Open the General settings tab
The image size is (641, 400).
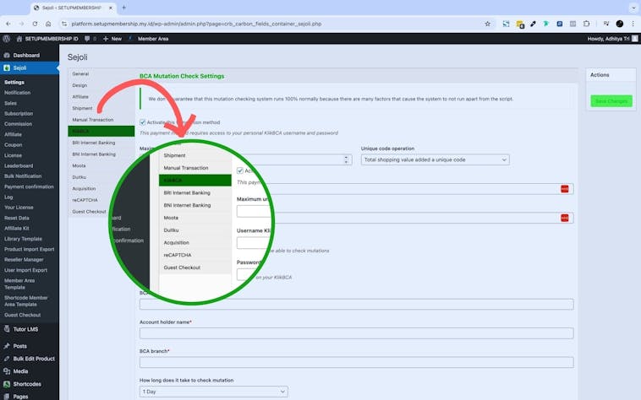point(80,74)
